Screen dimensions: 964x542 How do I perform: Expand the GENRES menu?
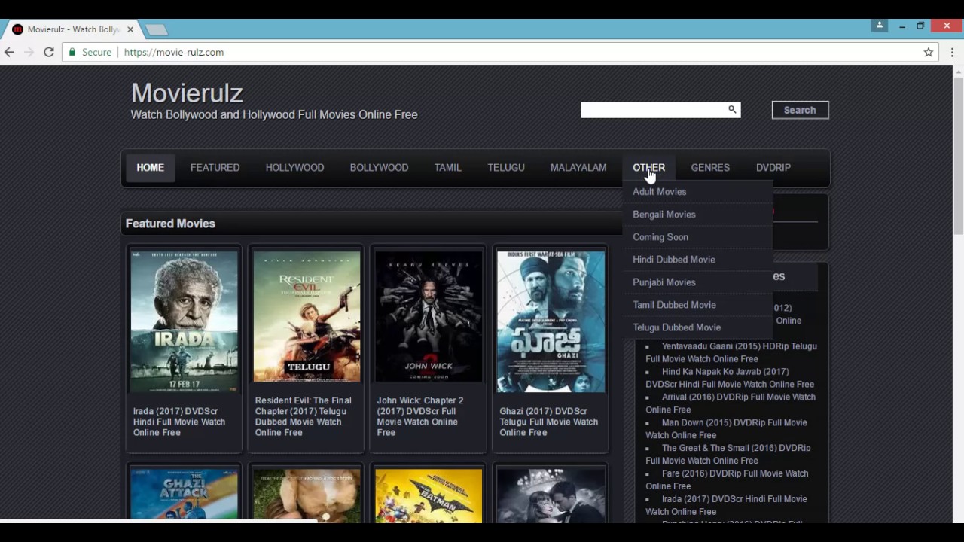(710, 167)
